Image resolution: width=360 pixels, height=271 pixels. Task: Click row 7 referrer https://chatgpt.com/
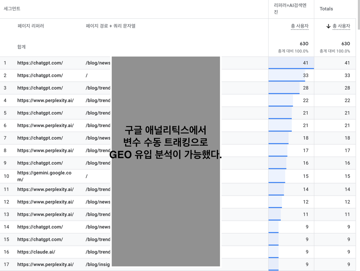(40, 138)
